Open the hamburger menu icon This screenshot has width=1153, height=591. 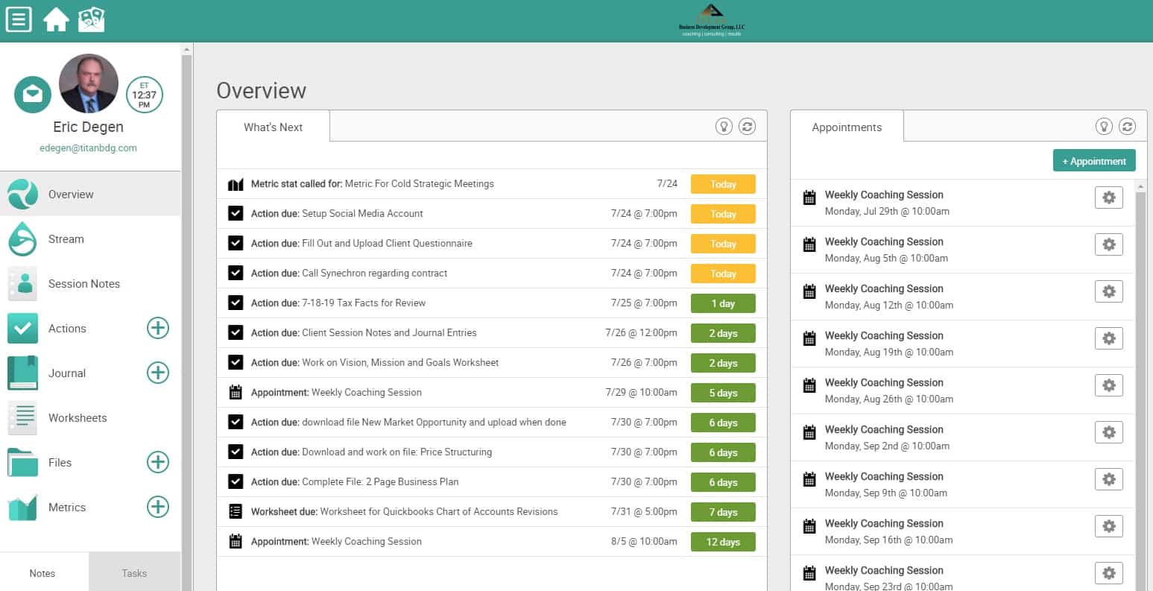point(19,19)
